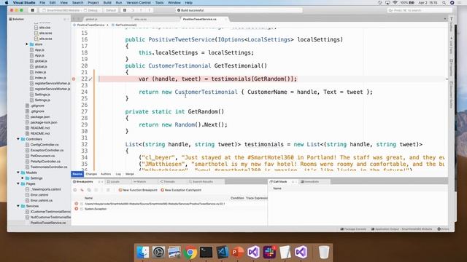Open the Errors pad in the status bar

click(443, 229)
